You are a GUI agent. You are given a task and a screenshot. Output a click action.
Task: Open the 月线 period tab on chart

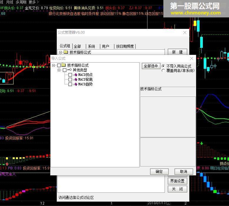(x=10, y=2)
